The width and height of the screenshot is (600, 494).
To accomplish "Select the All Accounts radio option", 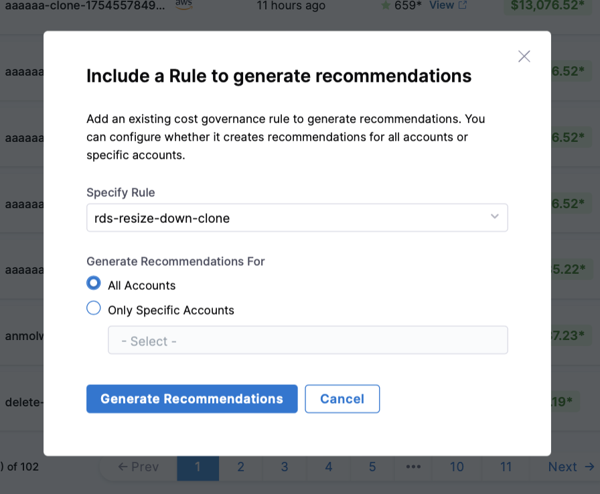I will [94, 283].
